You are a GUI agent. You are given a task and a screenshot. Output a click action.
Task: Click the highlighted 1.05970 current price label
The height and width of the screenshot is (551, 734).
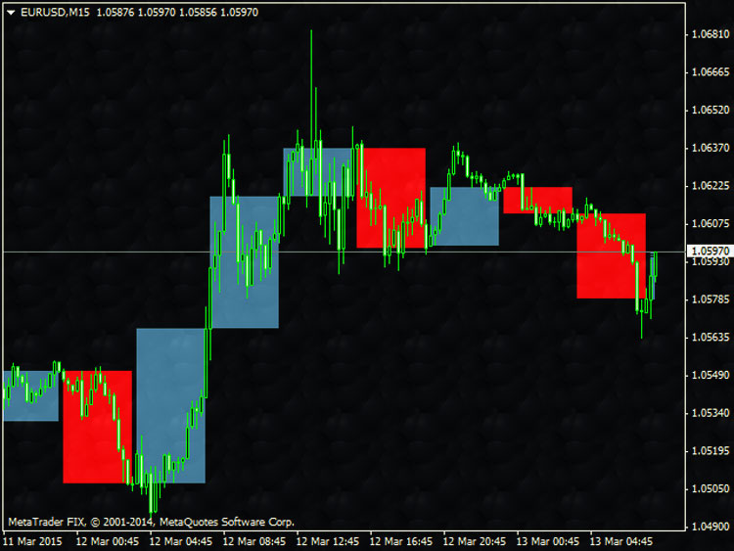pyautogui.click(x=708, y=252)
